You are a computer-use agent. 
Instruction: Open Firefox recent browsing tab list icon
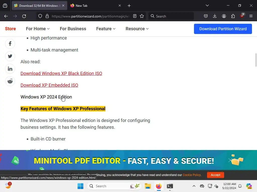click(x=5, y=5)
